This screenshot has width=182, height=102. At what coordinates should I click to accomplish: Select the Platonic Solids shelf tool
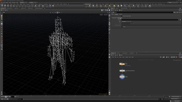(43, 6)
